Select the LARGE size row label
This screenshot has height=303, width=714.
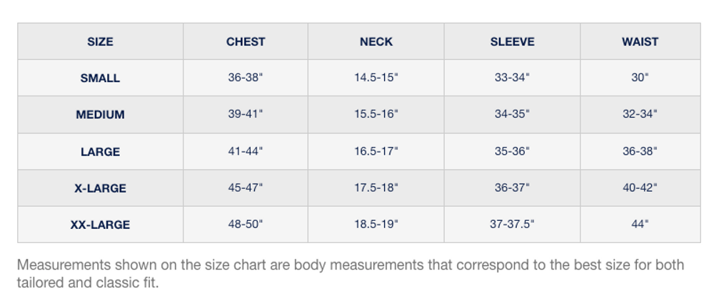click(100, 151)
